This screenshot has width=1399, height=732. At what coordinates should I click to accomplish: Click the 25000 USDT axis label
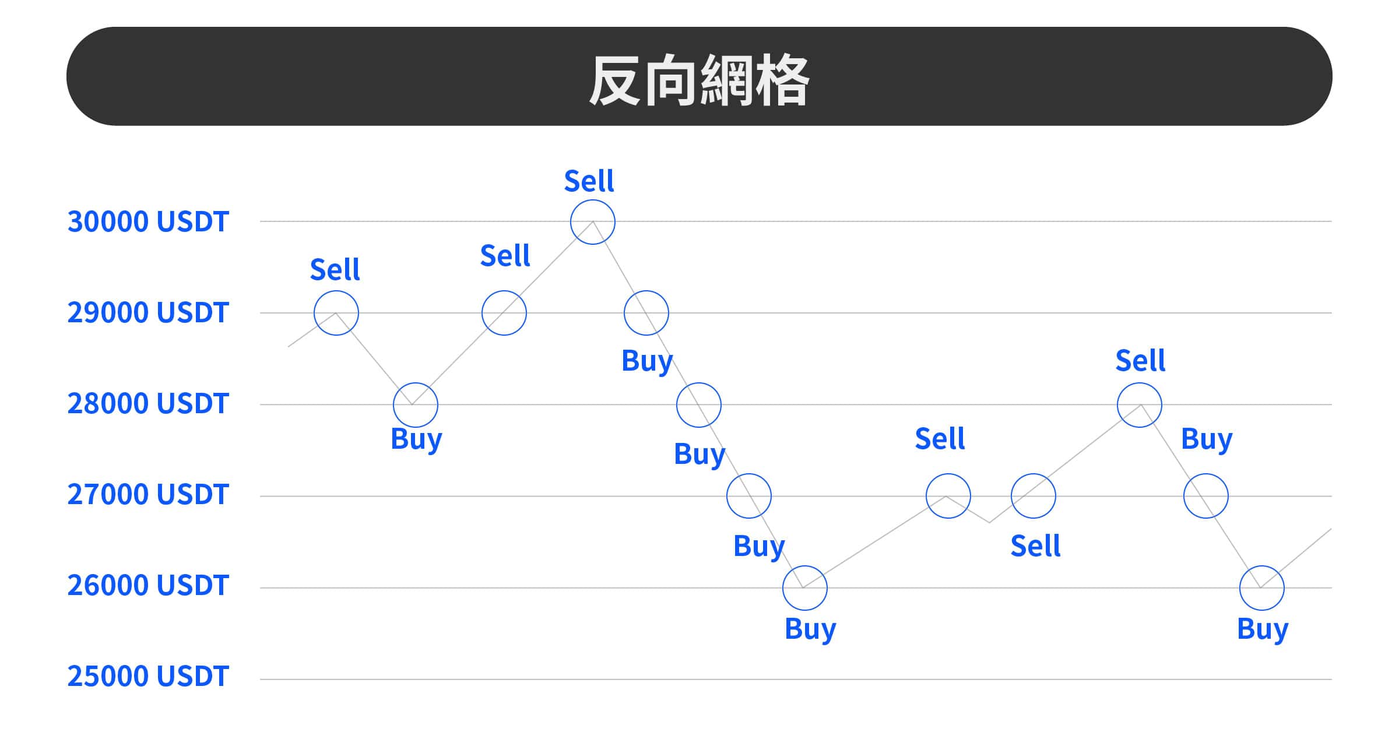point(148,677)
